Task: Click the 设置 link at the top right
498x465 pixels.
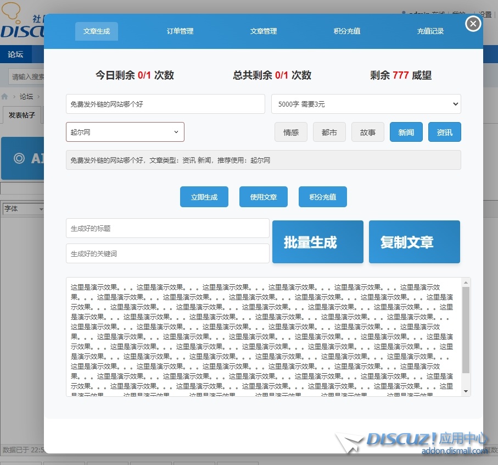Action: (x=485, y=14)
